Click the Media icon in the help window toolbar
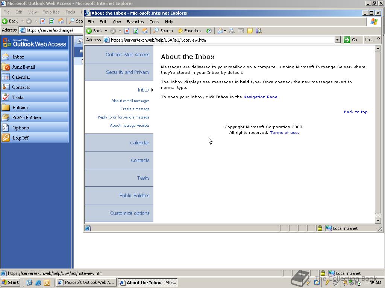The image size is (385, 288). click(x=209, y=31)
